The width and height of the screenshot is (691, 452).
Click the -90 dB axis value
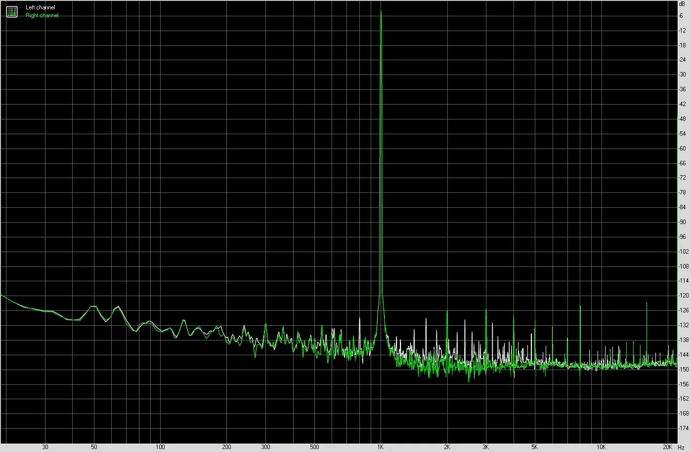[x=682, y=222]
